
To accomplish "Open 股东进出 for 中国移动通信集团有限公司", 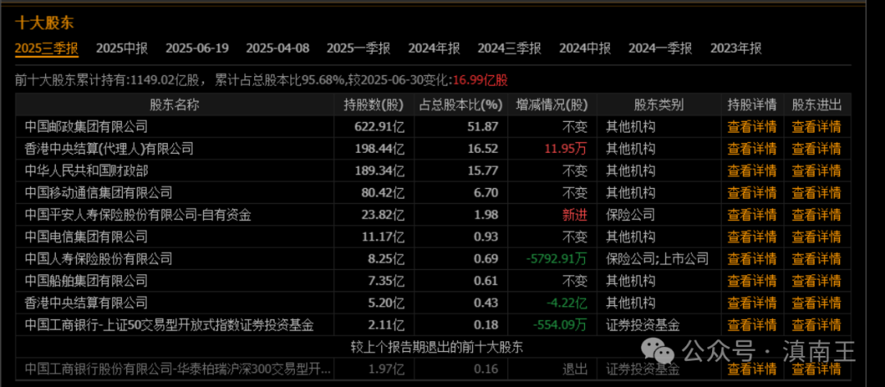I will tap(817, 192).
